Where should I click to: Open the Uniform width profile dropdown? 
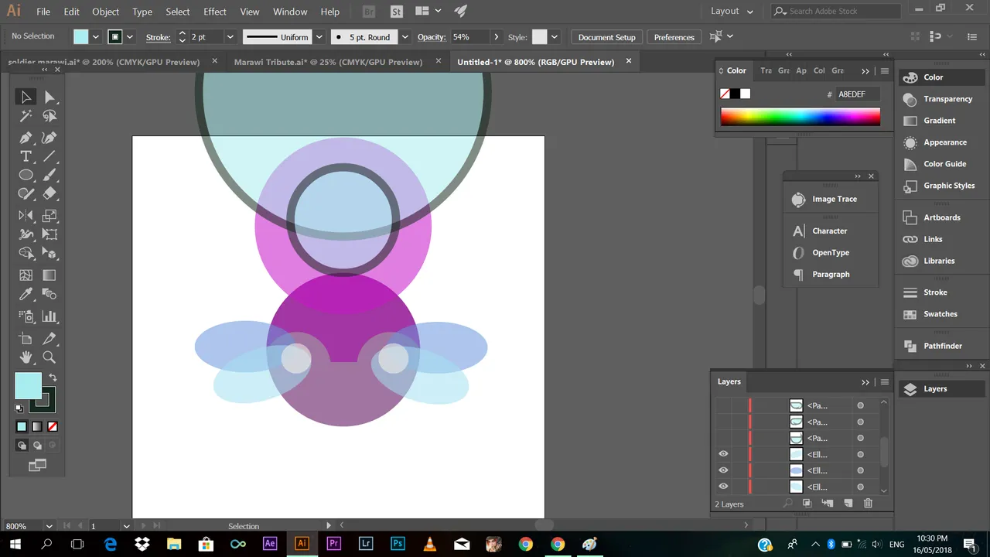pyautogui.click(x=319, y=37)
